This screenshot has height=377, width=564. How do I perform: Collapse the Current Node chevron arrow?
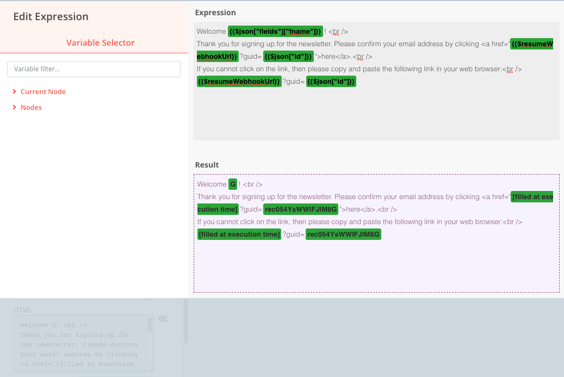(x=15, y=91)
